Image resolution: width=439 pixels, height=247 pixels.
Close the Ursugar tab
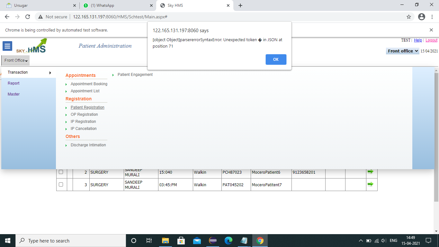[x=75, y=5]
